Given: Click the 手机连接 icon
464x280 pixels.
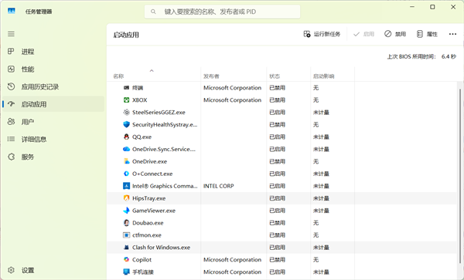Looking at the screenshot, I should [126, 272].
